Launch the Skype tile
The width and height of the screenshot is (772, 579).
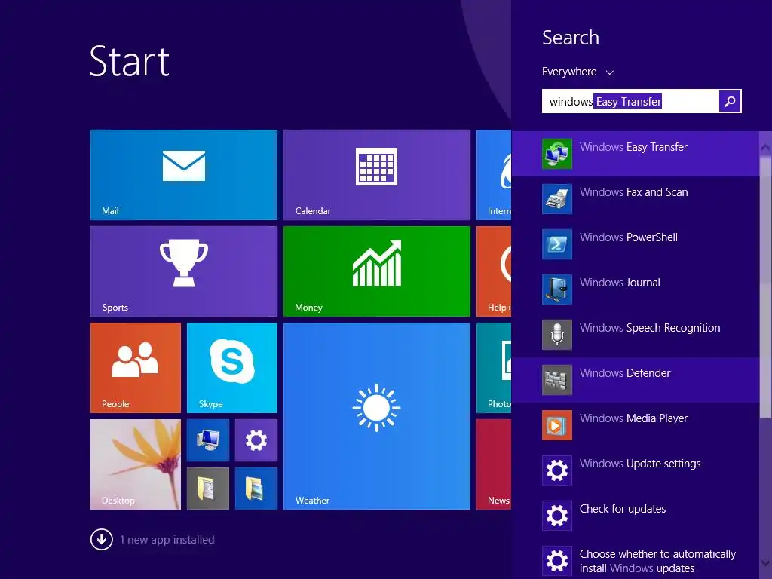coord(232,368)
